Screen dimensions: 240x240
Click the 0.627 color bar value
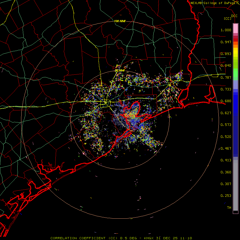coord(226,113)
